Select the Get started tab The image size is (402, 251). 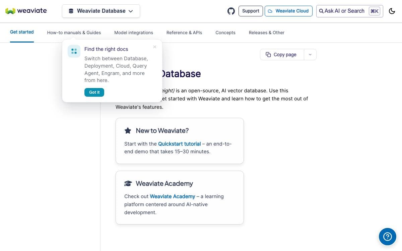click(22, 32)
